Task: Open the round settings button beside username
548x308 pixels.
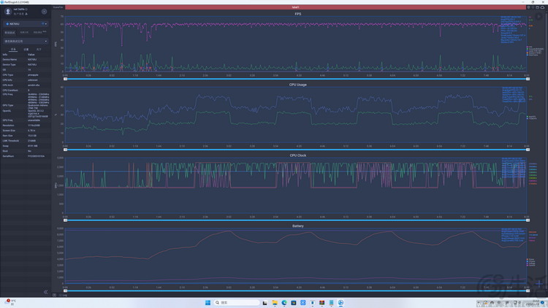Action: point(44,12)
